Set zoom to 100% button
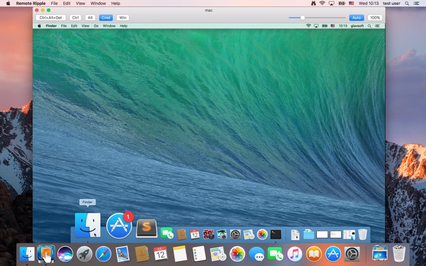 (x=375, y=18)
